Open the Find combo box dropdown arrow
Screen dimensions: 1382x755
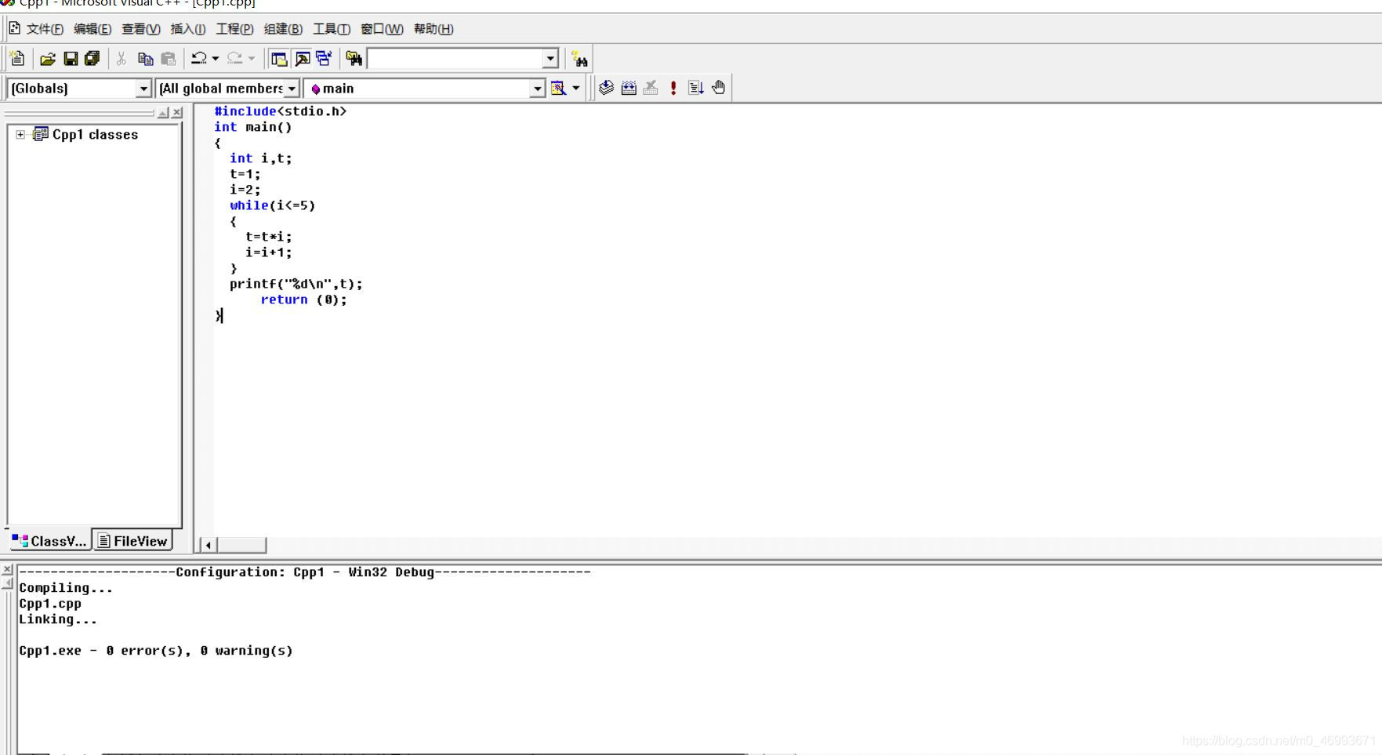[x=550, y=59]
